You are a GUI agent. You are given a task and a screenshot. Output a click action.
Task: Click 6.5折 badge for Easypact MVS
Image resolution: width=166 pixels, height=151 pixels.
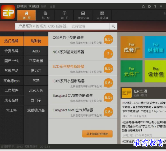pos(108,112)
